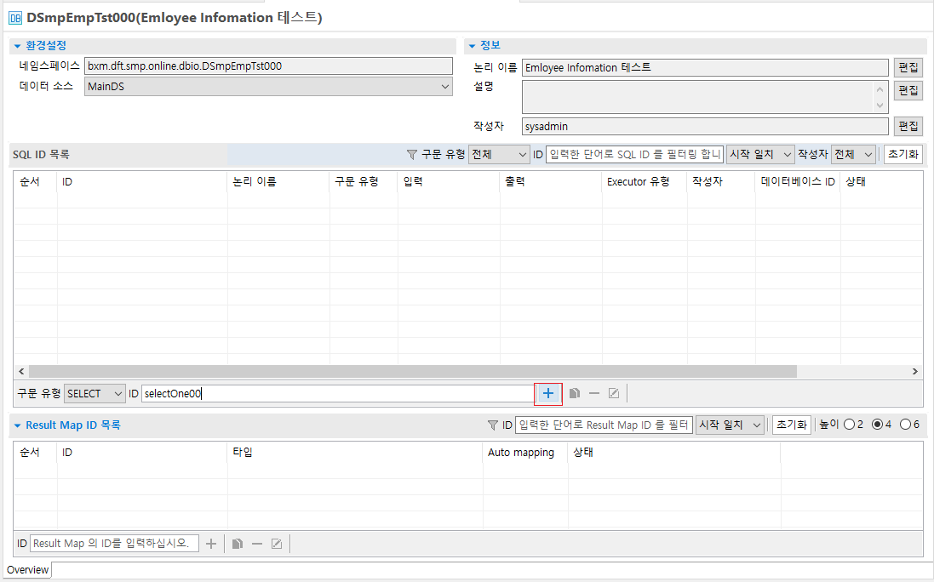Delete the selected SQL ID entry
The width and height of the screenshot is (934, 582).
(x=595, y=393)
